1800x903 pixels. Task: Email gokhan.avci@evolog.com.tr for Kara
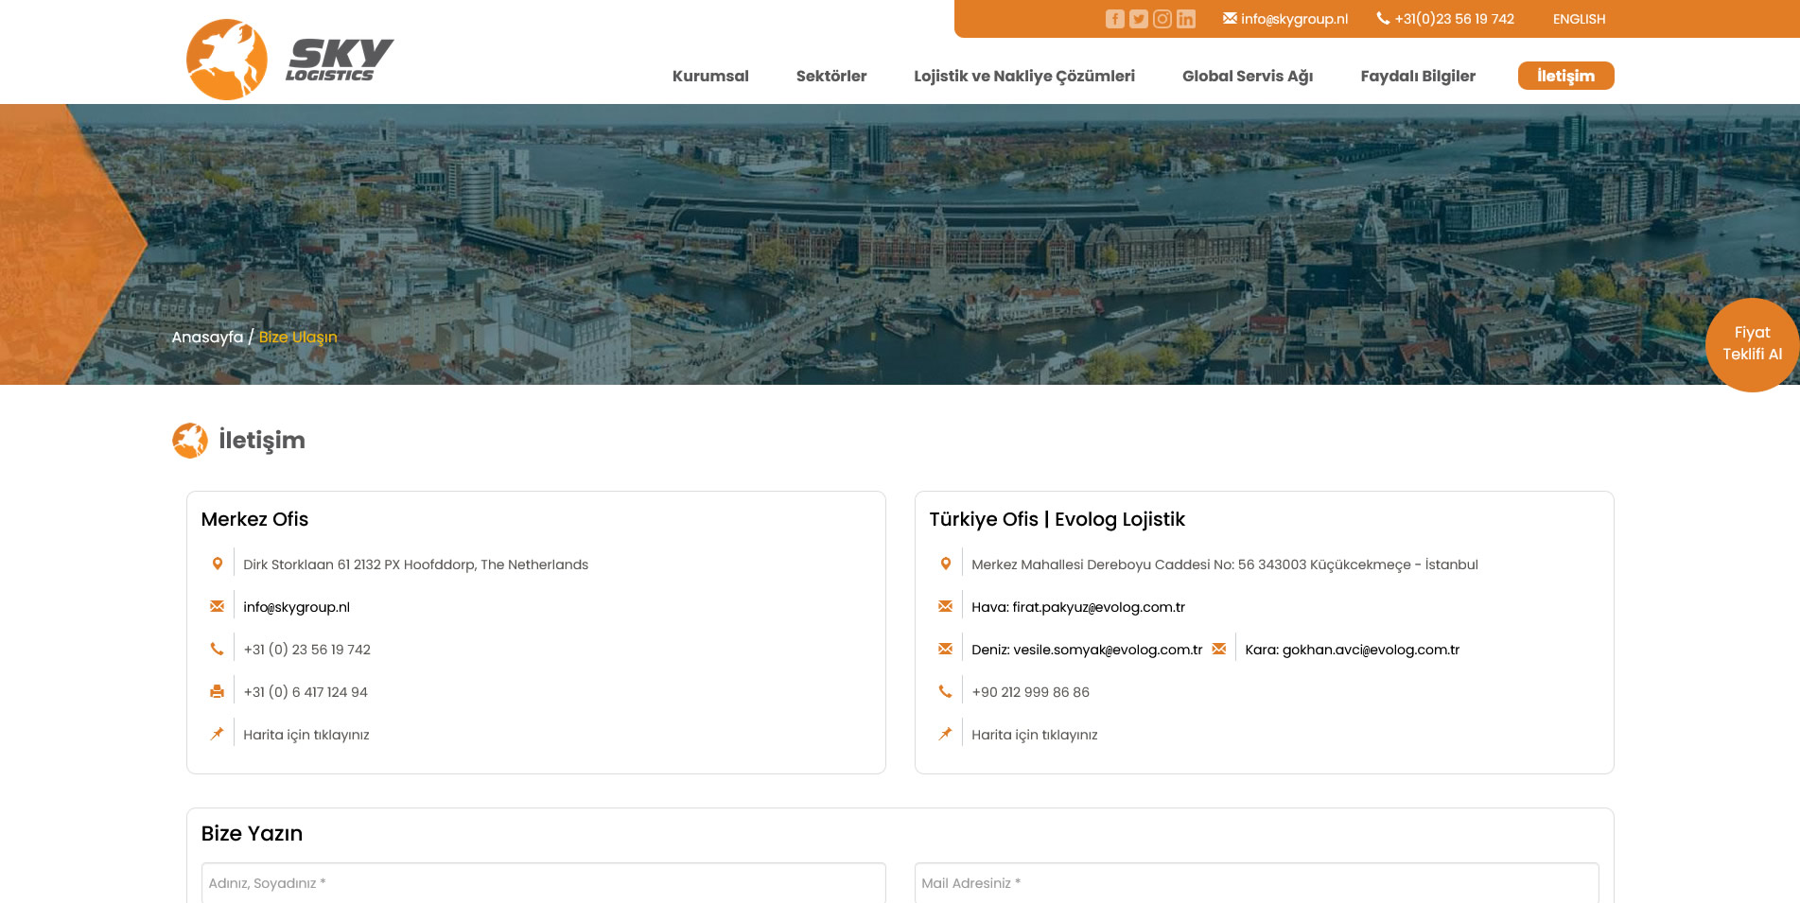click(x=1371, y=650)
